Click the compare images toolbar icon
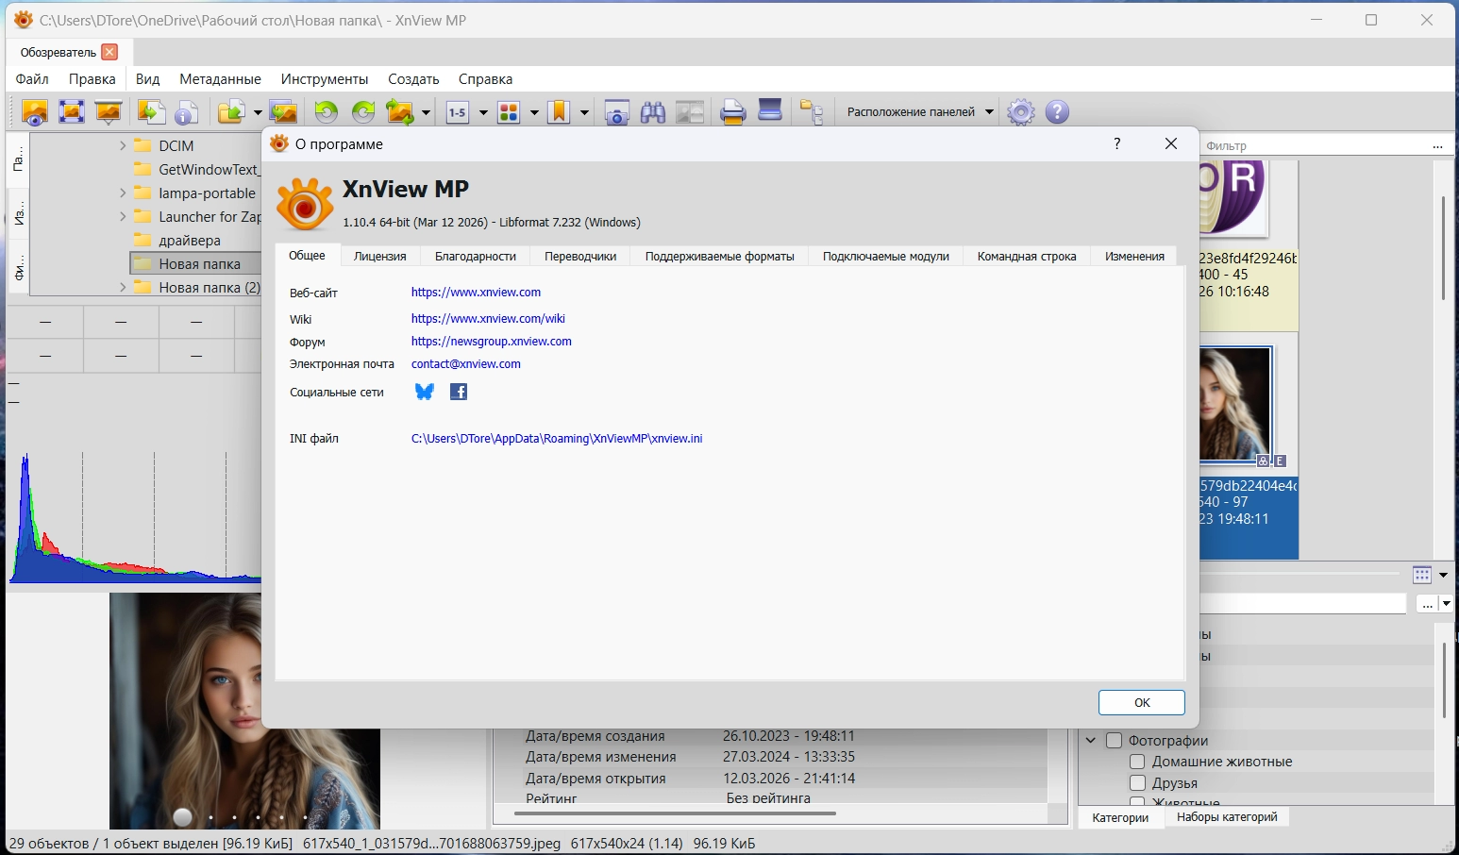The image size is (1459, 855). pyautogui.click(x=690, y=112)
